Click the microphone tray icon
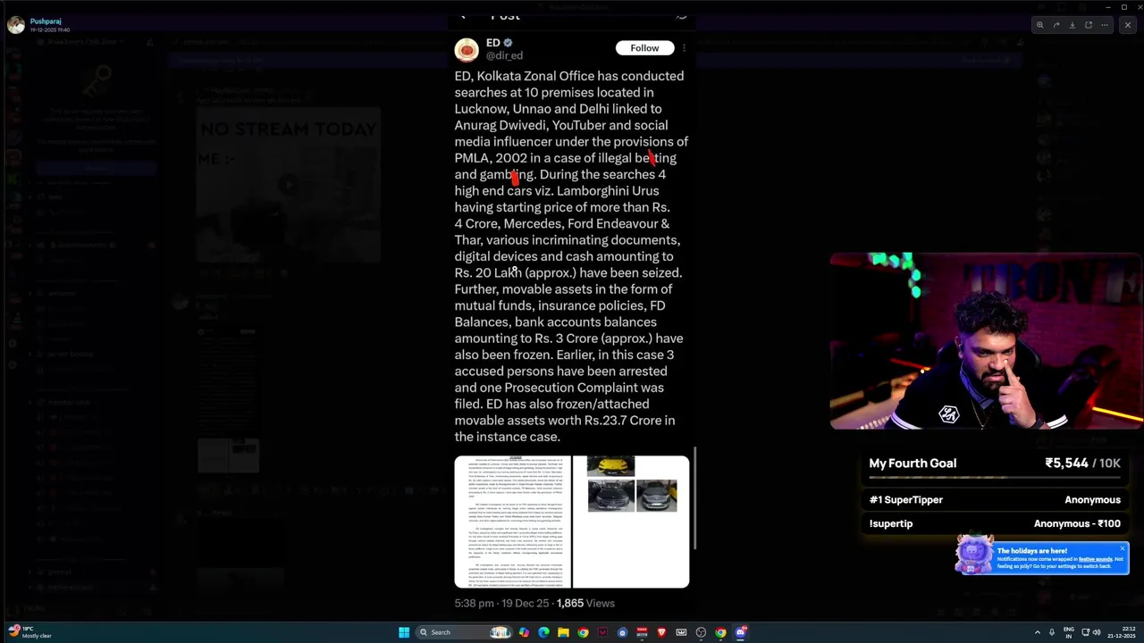The image size is (1144, 643). [1052, 632]
